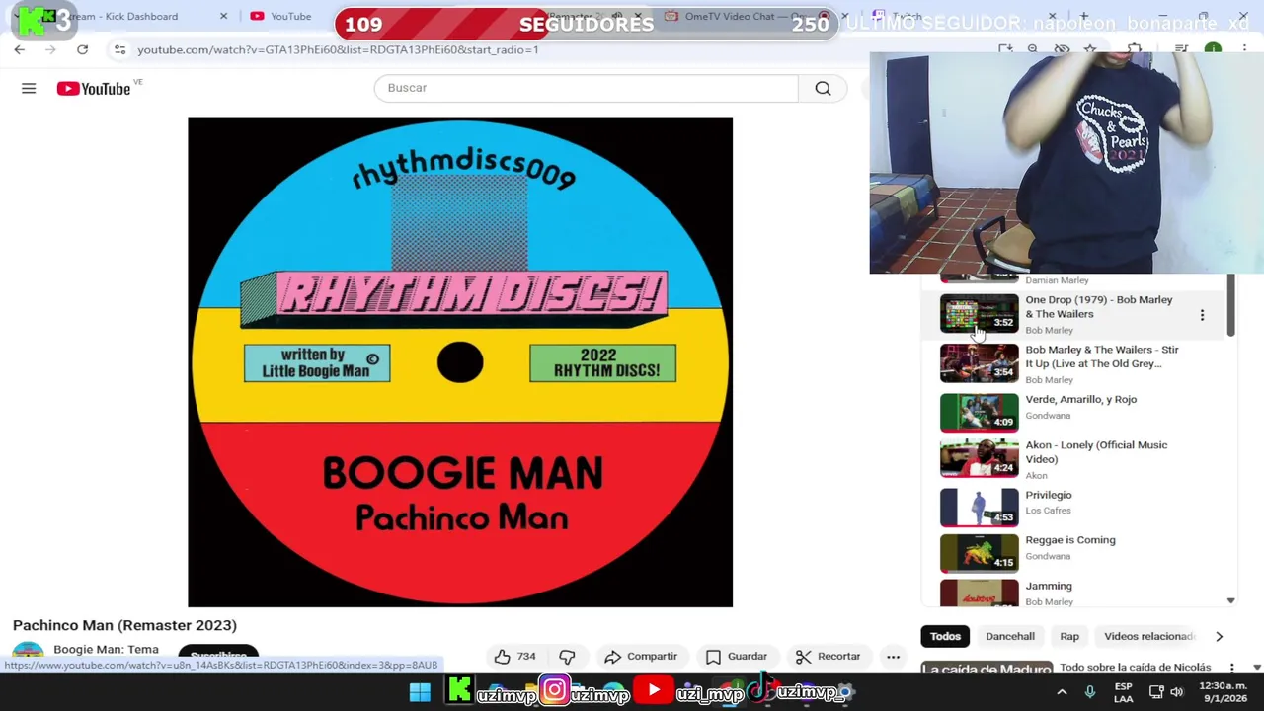Play Akon Lonely video thumbnail

979,459
